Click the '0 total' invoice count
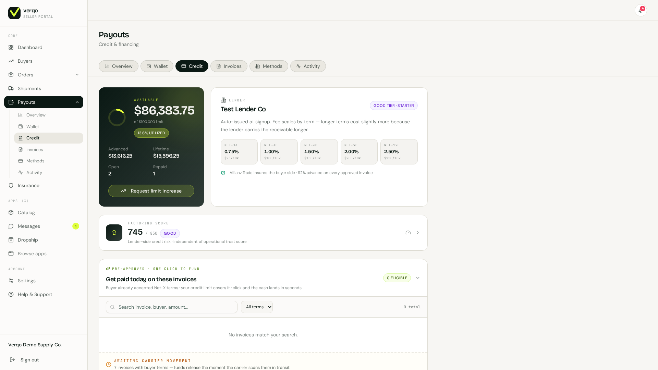658x370 pixels. [x=412, y=307]
